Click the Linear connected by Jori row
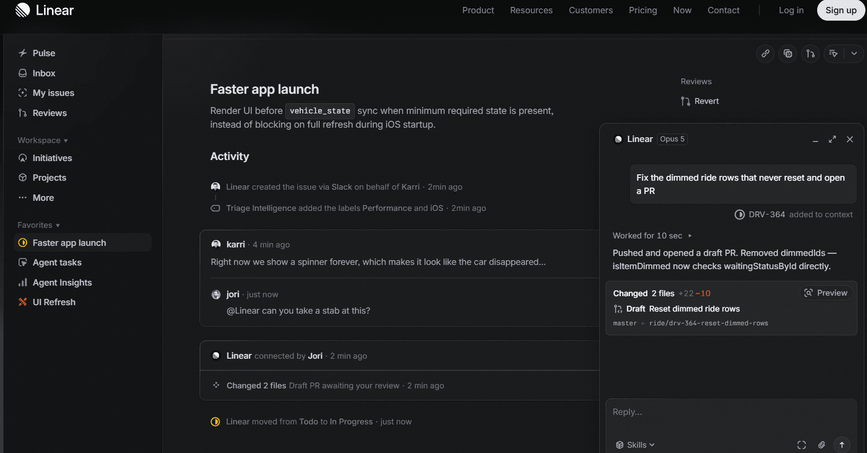This screenshot has height=453, width=867. (399, 356)
